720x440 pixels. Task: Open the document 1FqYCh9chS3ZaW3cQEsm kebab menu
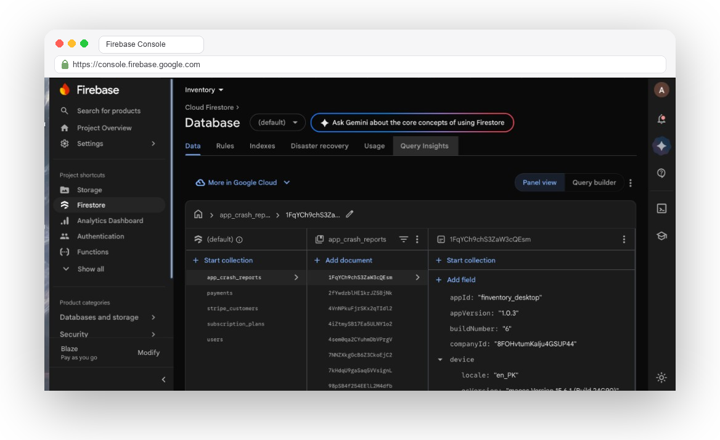pos(624,239)
